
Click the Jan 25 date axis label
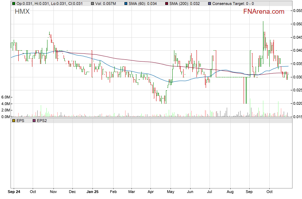point(92,192)
